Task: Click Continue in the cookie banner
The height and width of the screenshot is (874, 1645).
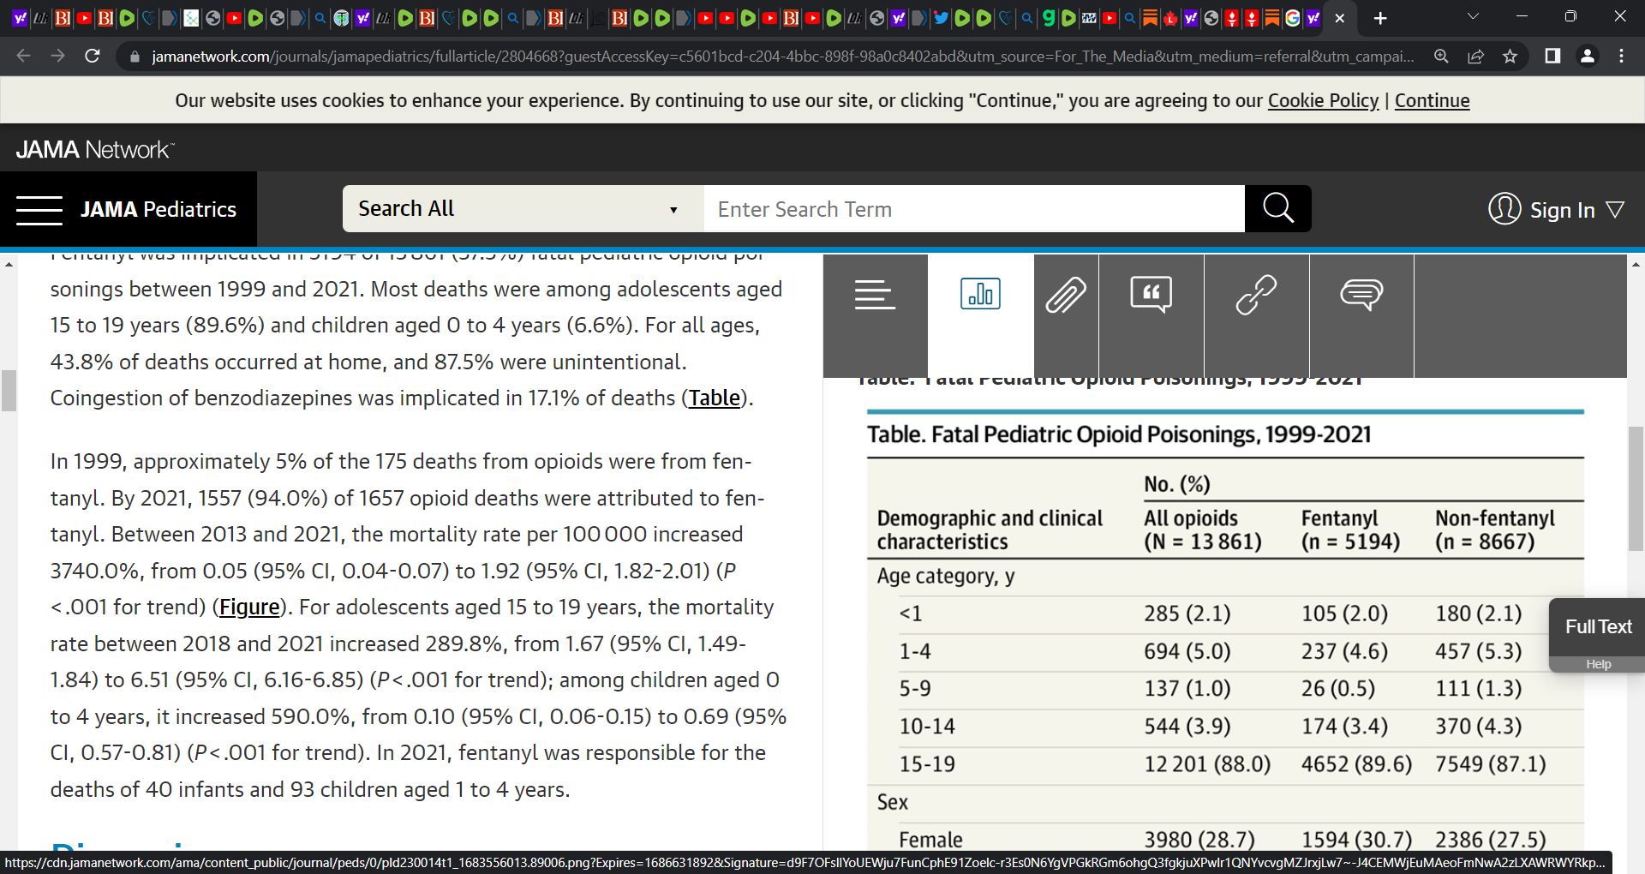Action: (x=1432, y=100)
